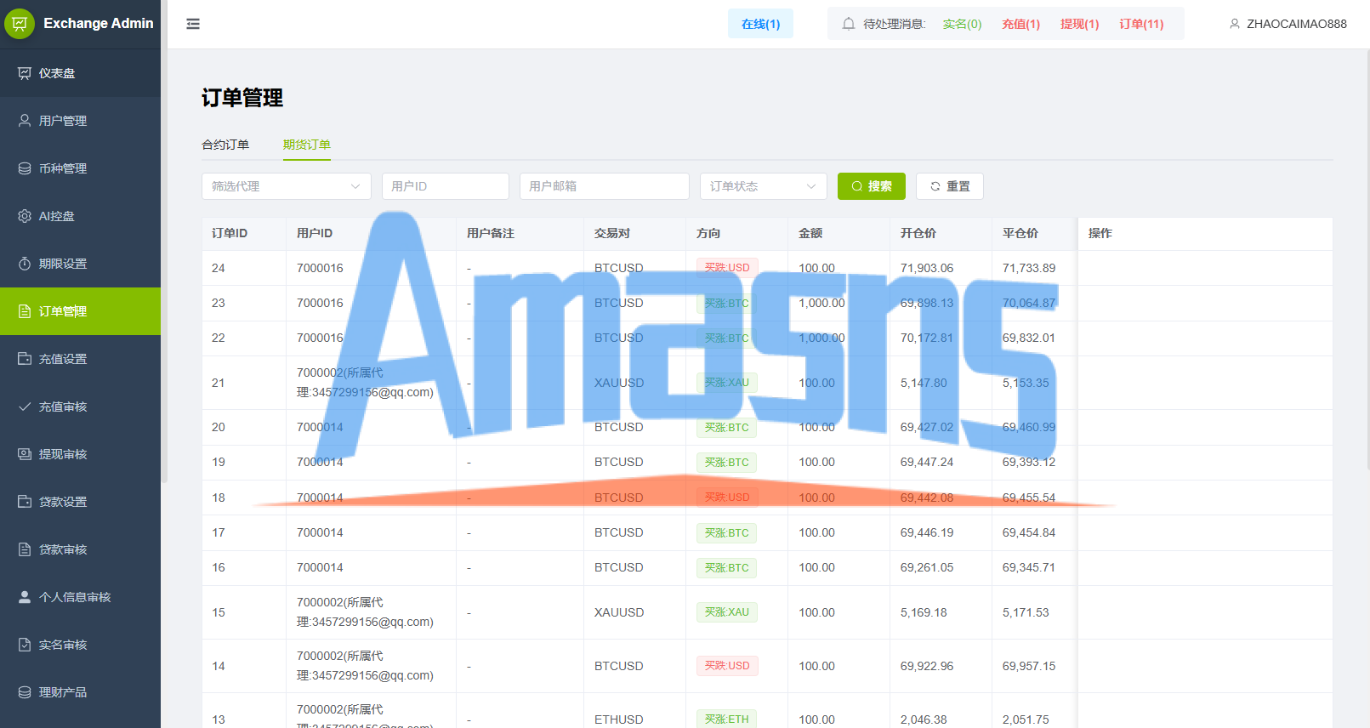The width and height of the screenshot is (1370, 728).
Task: Click the user avatar icon beside ZHAOCAIMAO888
Action: point(1235,24)
